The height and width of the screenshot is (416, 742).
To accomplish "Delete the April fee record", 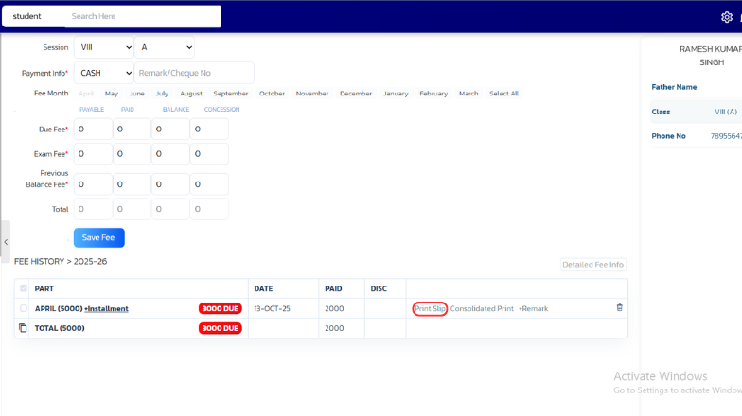I will point(620,308).
